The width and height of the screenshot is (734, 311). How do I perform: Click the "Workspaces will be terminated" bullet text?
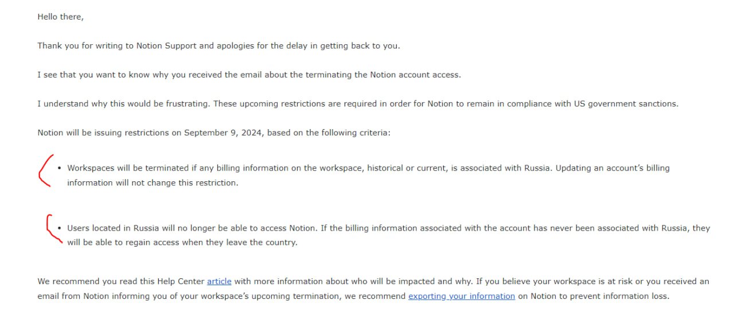point(127,169)
